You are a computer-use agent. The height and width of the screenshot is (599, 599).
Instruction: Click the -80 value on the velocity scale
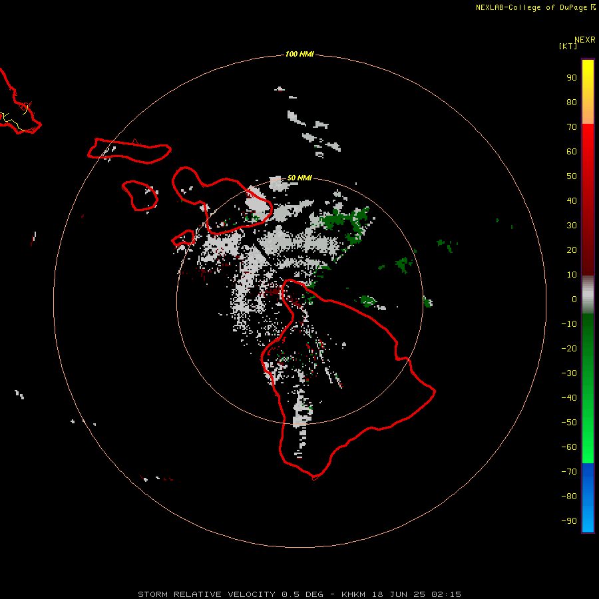pos(569,497)
